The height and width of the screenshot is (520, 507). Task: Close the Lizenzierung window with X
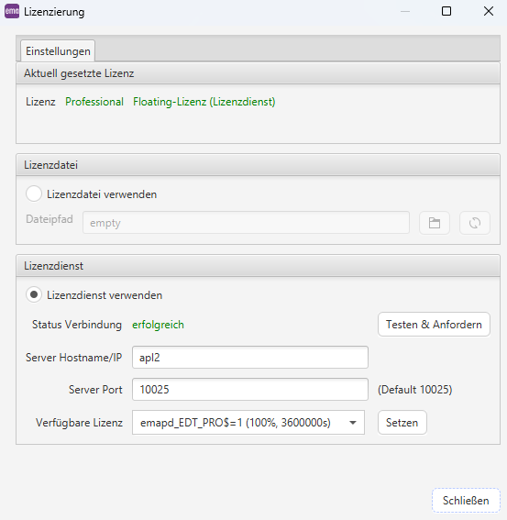[489, 11]
